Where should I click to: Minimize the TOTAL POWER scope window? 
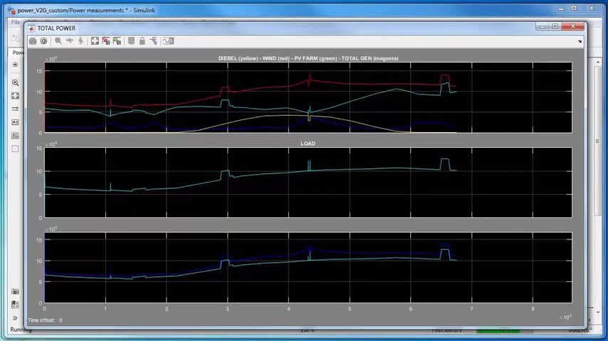[x=543, y=26]
